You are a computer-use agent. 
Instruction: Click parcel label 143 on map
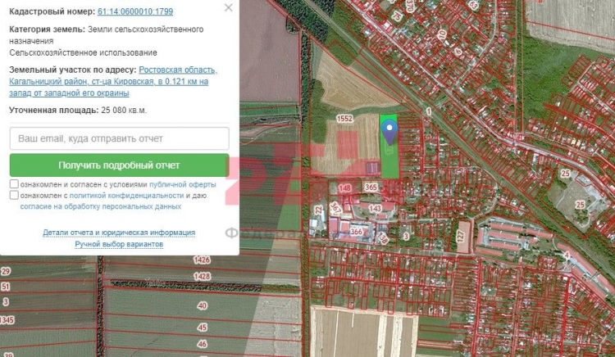click(376, 209)
